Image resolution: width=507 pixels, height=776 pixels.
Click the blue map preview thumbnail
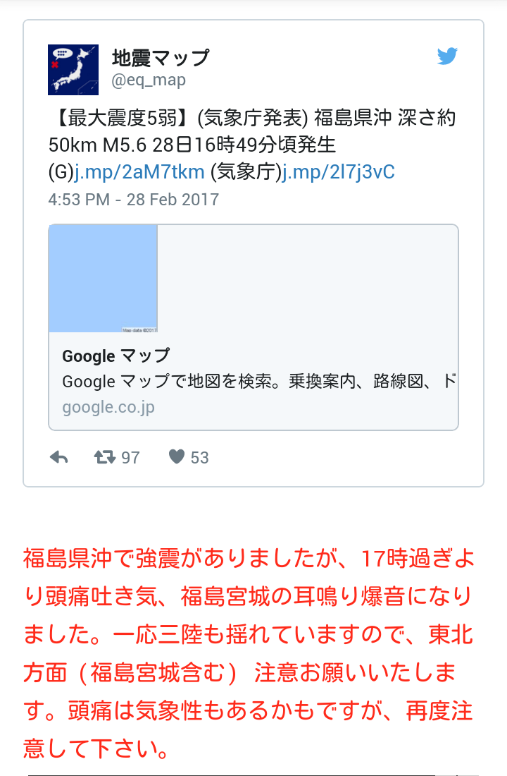[104, 279]
